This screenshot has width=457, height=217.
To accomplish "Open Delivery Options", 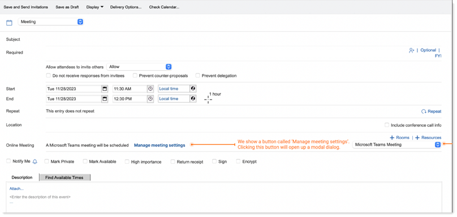I will pyautogui.click(x=126, y=7).
